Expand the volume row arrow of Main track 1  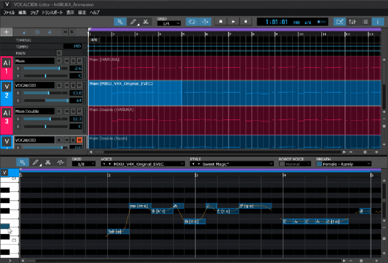click(x=18, y=68)
